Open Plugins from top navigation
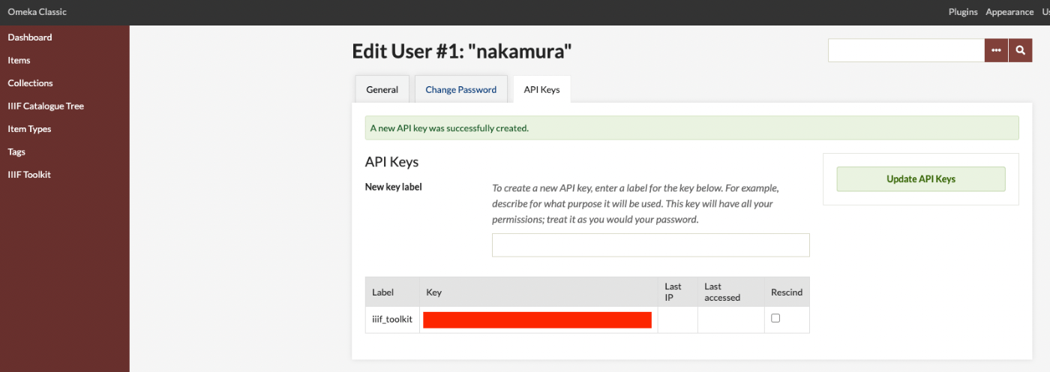Screen dimensions: 1050x372 963,12
